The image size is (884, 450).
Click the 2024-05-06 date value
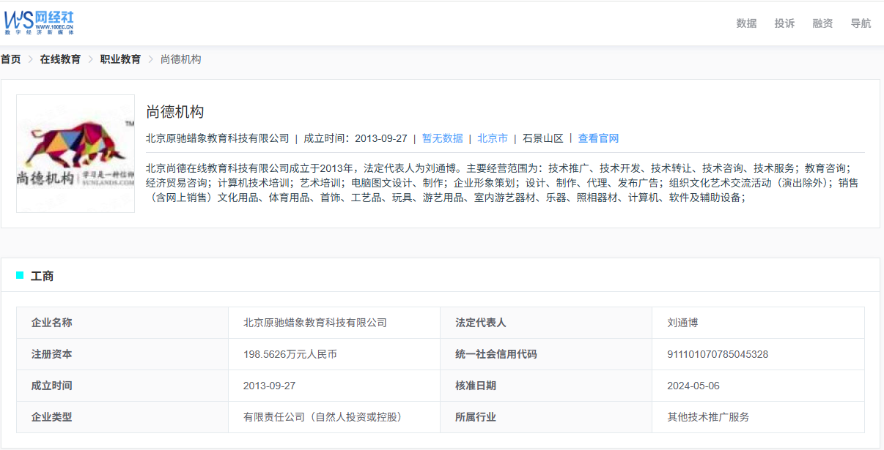point(693,386)
